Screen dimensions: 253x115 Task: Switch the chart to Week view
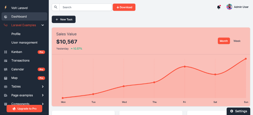(x=237, y=41)
